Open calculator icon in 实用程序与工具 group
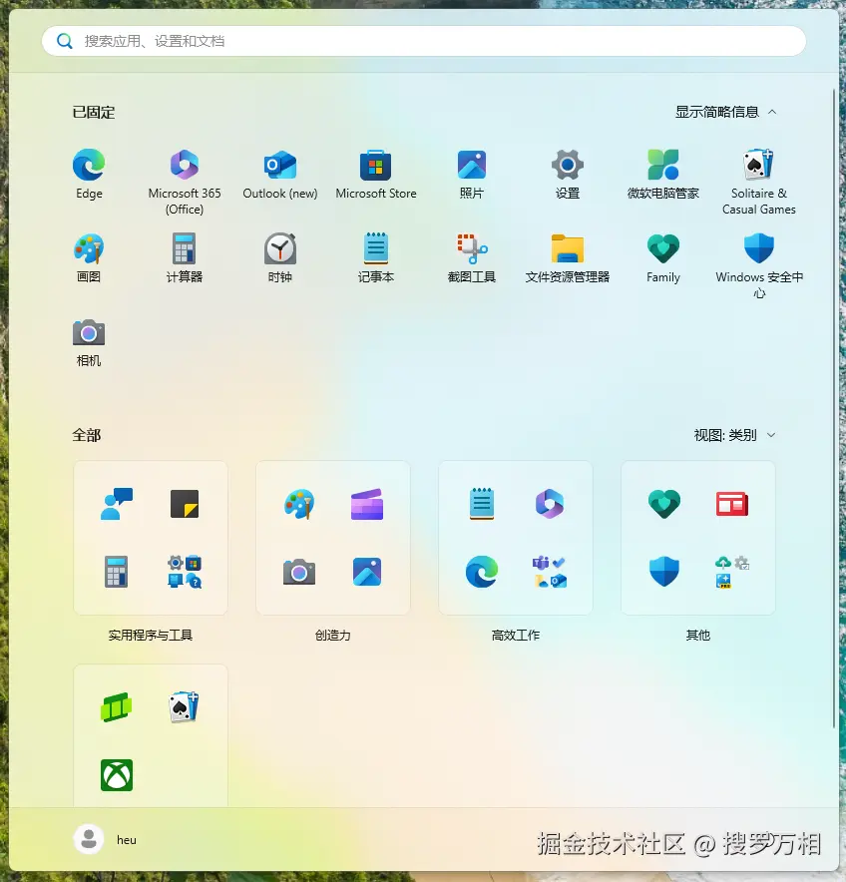 click(117, 572)
